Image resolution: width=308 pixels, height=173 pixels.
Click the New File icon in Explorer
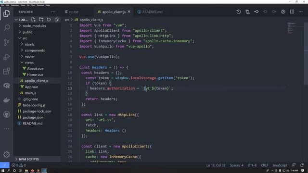pos(33,20)
